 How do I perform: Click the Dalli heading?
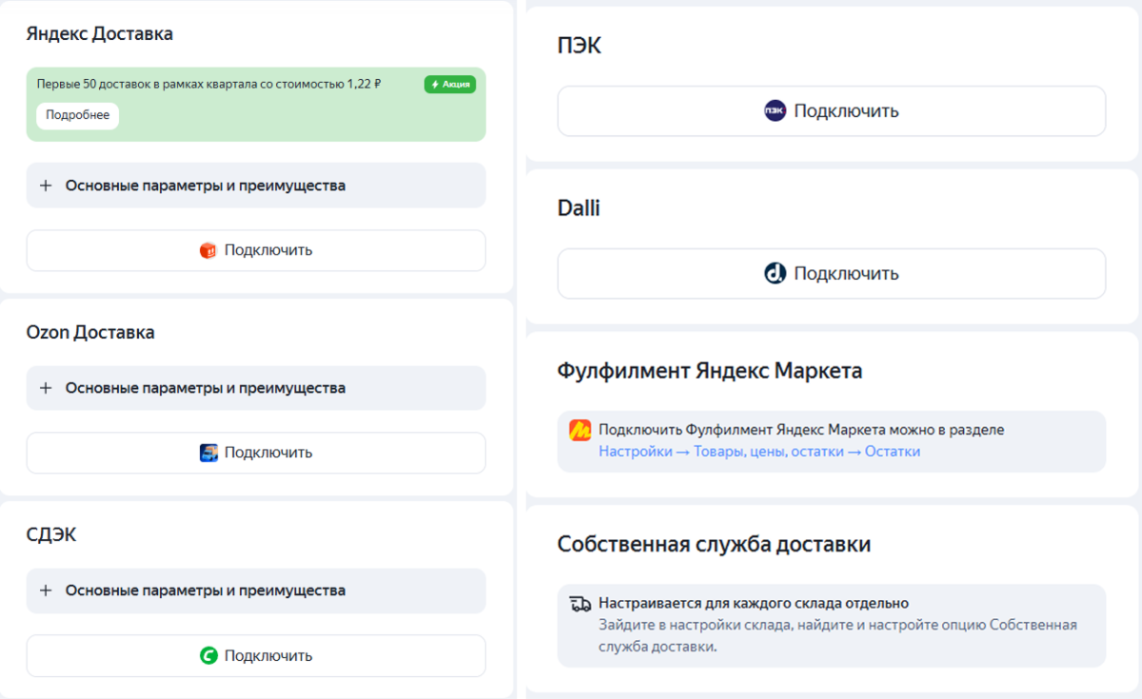click(x=579, y=208)
